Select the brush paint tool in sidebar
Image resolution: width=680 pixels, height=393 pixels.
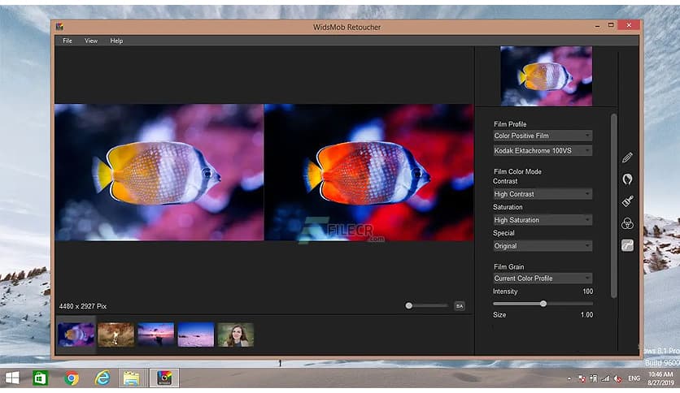click(x=627, y=201)
